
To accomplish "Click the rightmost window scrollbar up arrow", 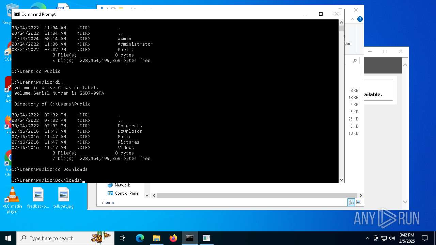I will click(x=405, y=65).
